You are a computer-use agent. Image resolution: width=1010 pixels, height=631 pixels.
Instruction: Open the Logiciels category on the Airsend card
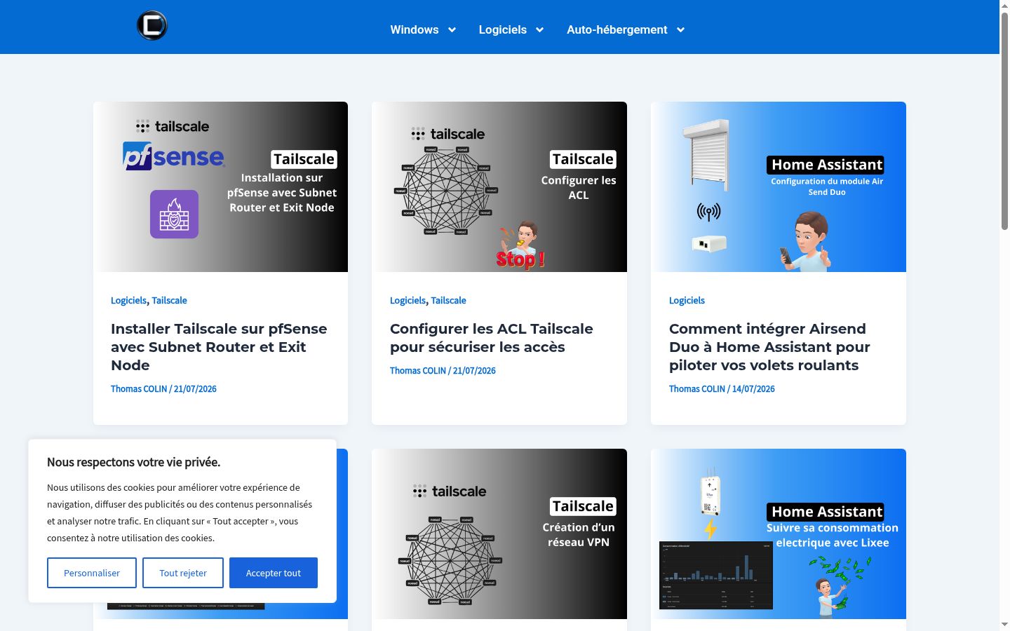(687, 300)
